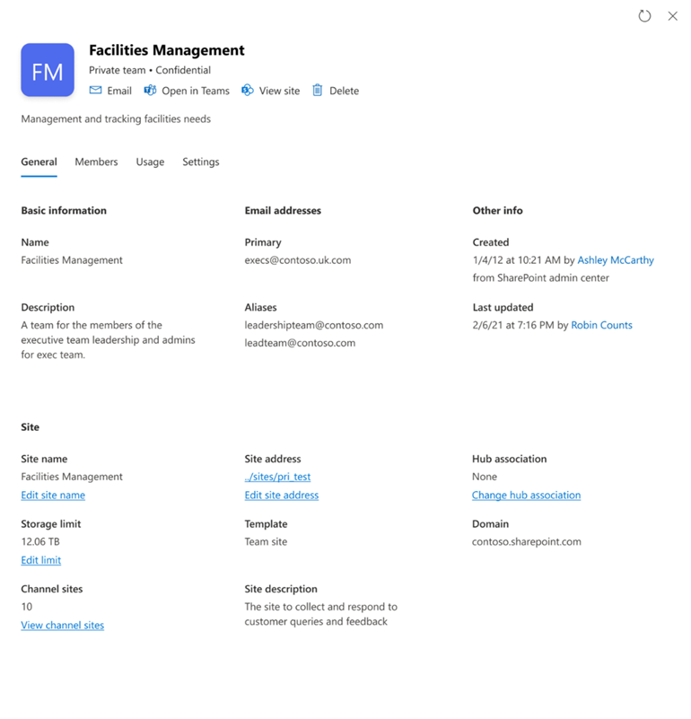Click 'from SharePoint admin center' text

(541, 278)
